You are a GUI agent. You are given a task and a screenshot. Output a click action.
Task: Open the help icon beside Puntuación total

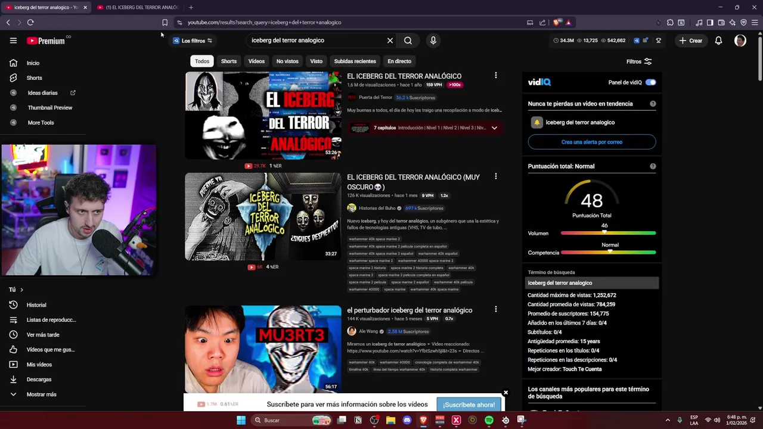[653, 166]
